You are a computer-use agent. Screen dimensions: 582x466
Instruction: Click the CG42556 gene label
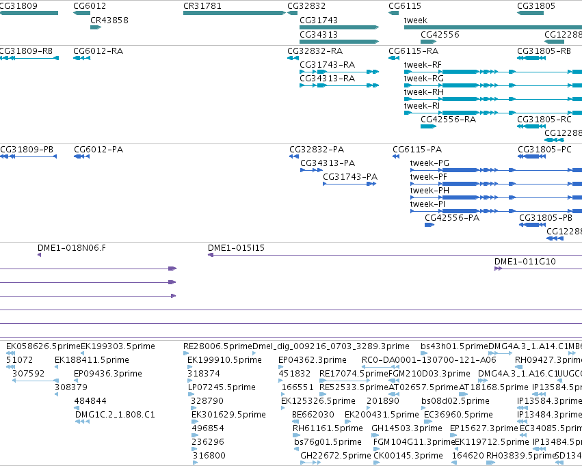click(x=440, y=35)
